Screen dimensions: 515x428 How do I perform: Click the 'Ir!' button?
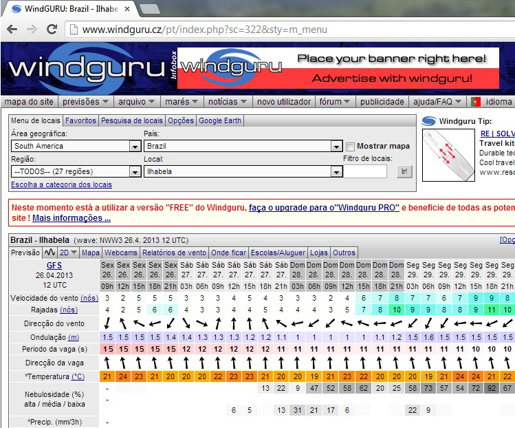404,171
